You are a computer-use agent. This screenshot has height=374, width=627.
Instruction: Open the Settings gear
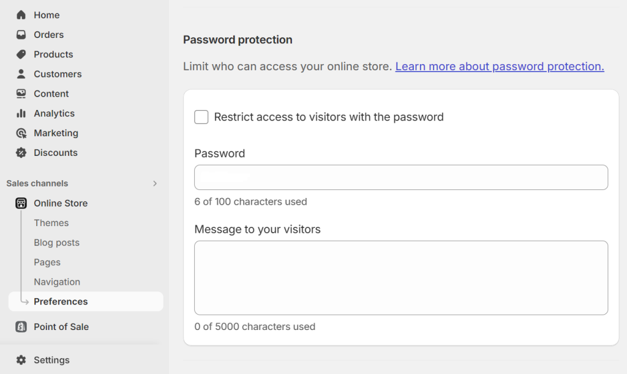pyautogui.click(x=20, y=360)
